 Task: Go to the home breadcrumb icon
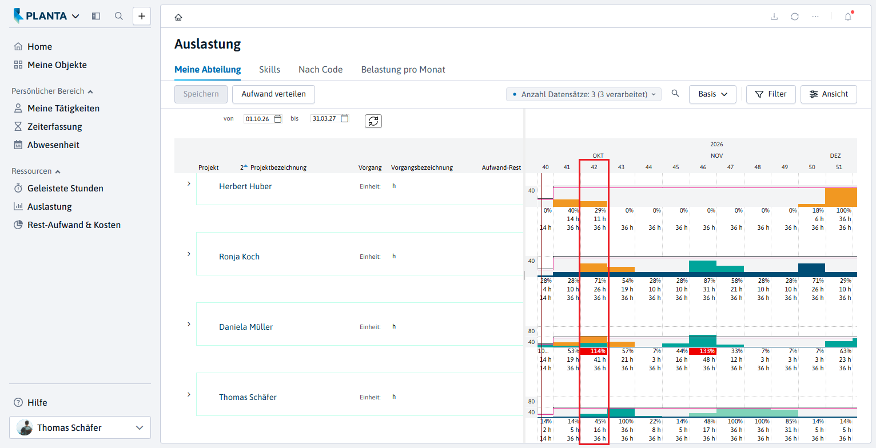tap(178, 17)
